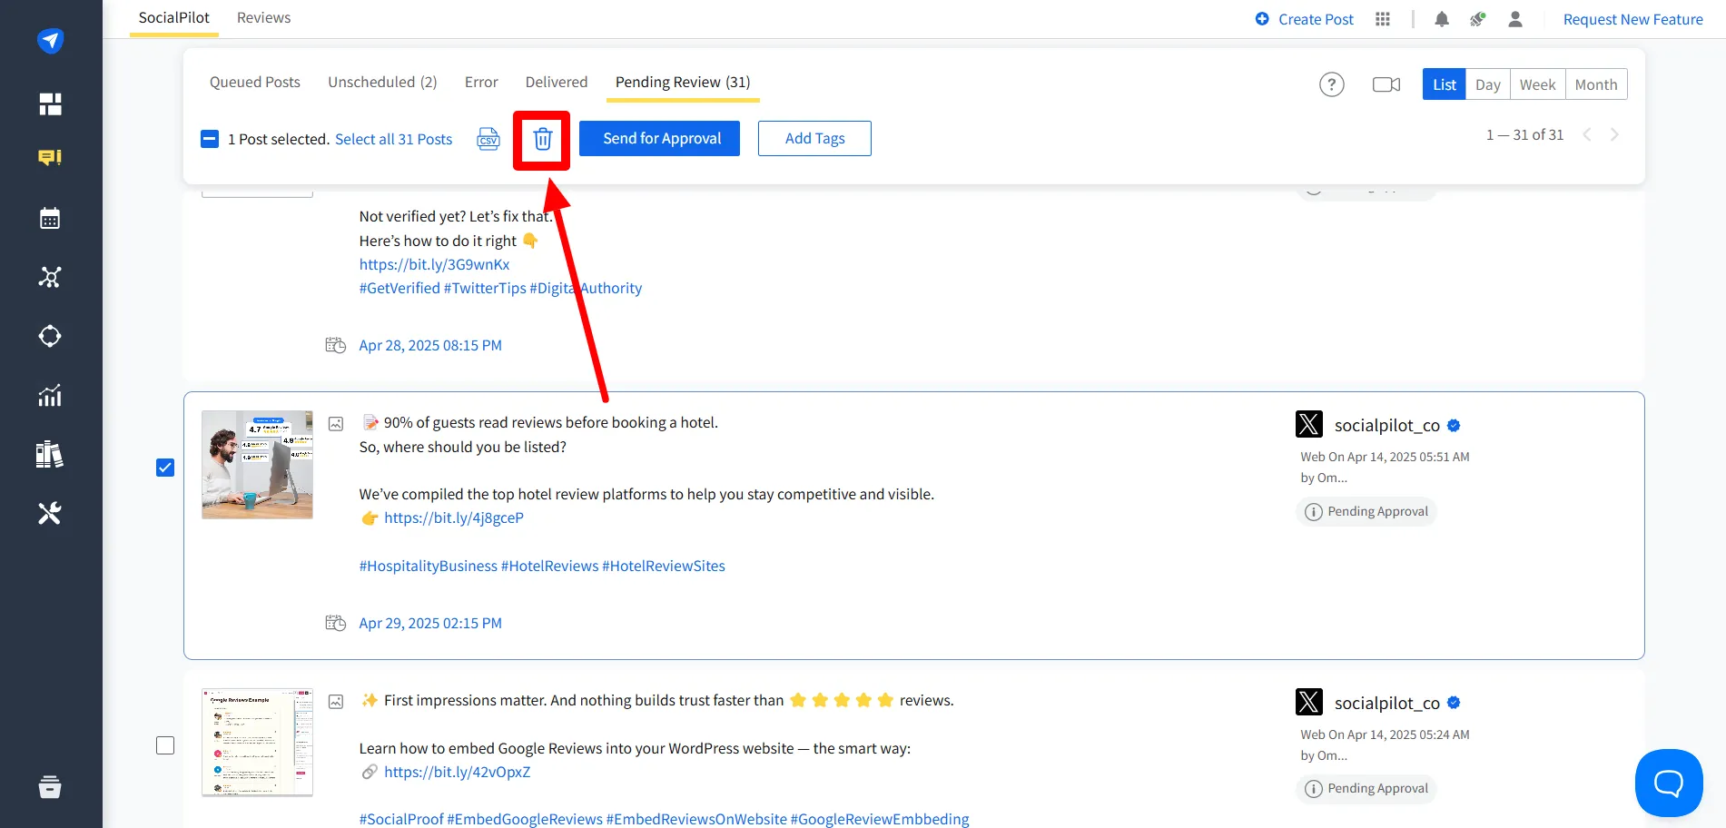Toggle the select-all posts checkbox
Viewport: 1726px width, 828px height.
[x=210, y=139]
